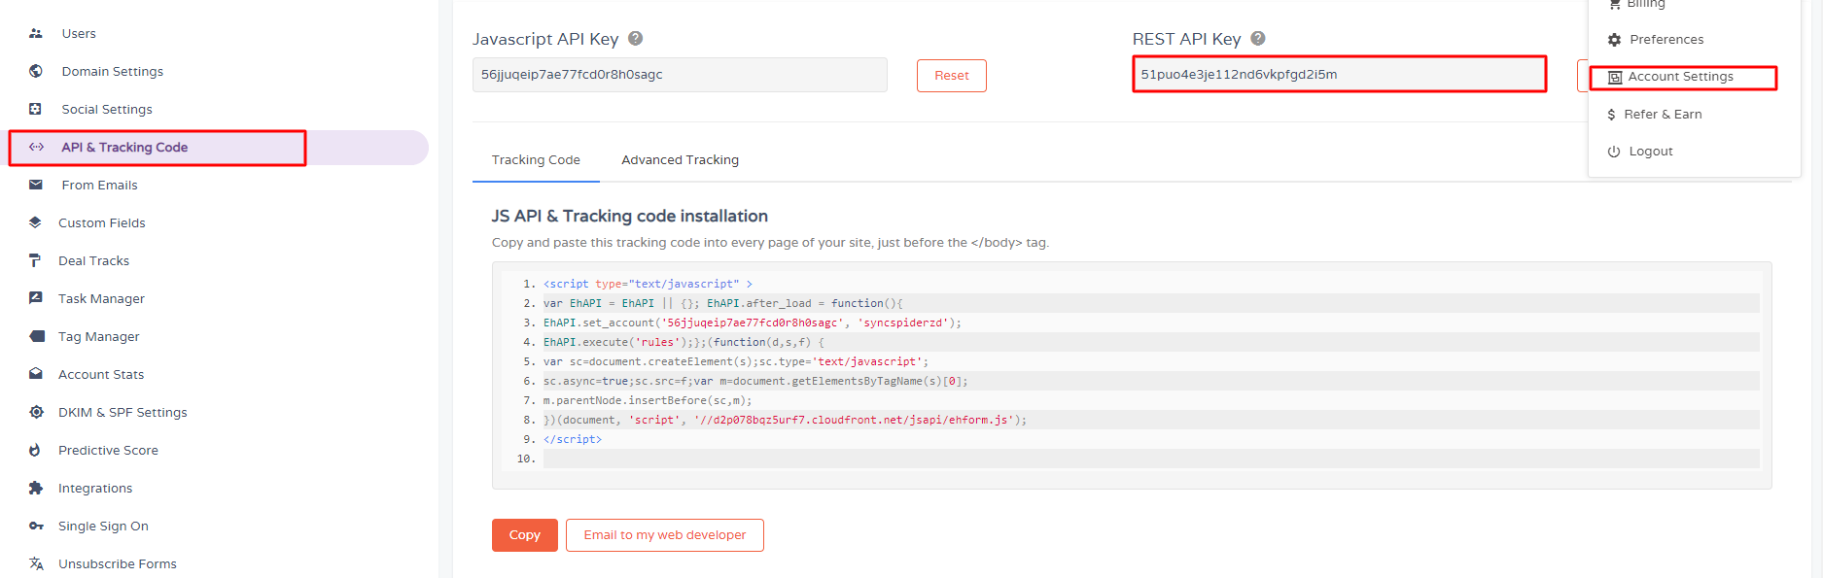Click the Users icon in sidebar
The width and height of the screenshot is (1823, 578).
pos(36,33)
